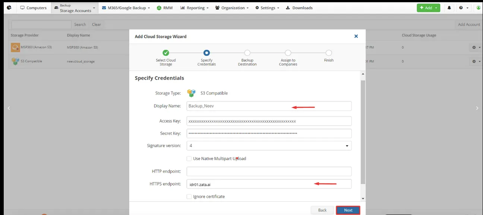Click the S3 Compatible provider icon in list
The image size is (483, 215).
(x=15, y=61)
